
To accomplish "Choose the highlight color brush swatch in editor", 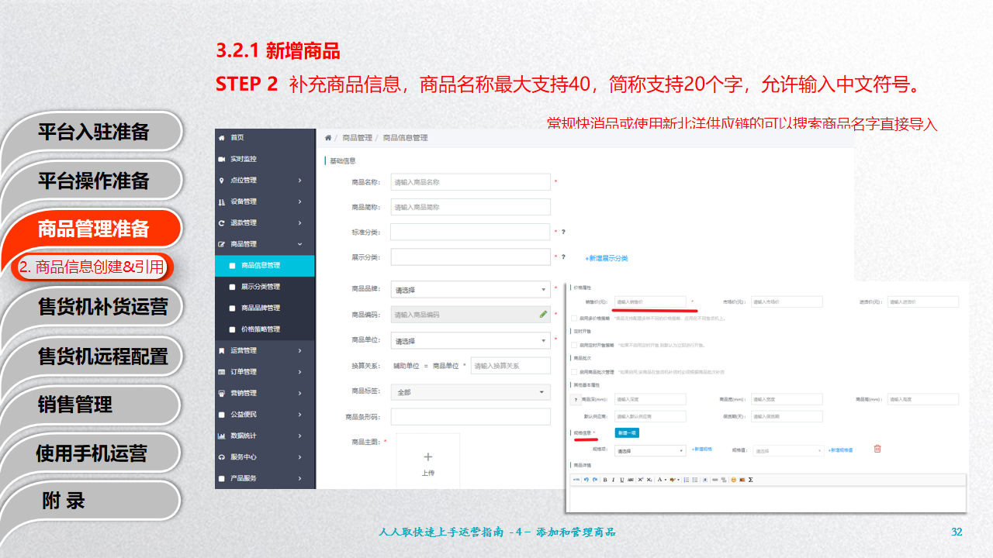I will tap(673, 480).
